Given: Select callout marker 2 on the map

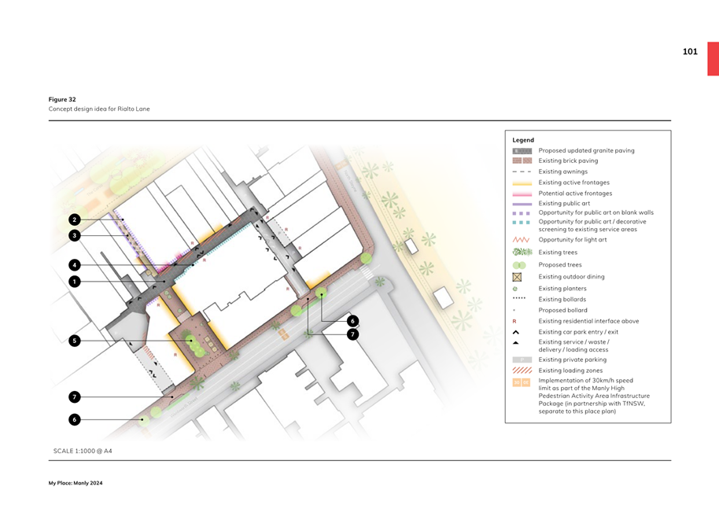Looking at the screenshot, I should (x=75, y=220).
